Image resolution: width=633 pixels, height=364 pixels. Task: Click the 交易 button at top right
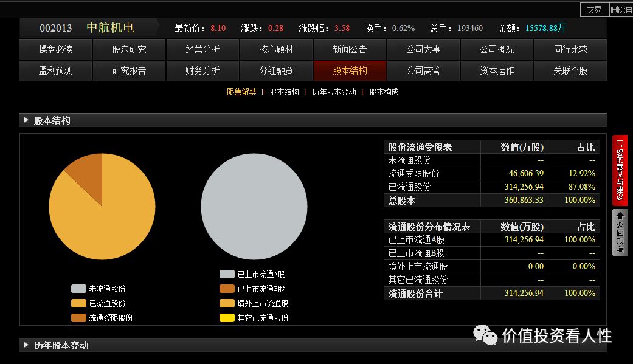(594, 10)
